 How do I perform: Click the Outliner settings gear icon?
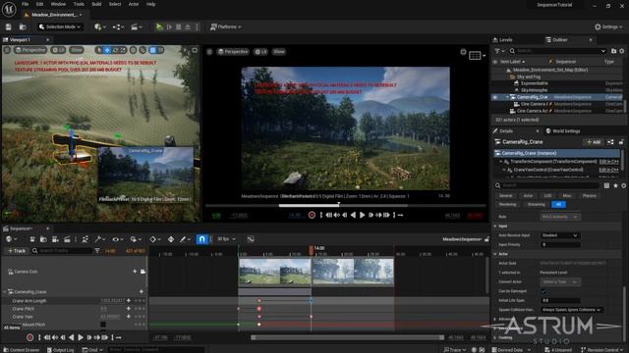(x=622, y=51)
